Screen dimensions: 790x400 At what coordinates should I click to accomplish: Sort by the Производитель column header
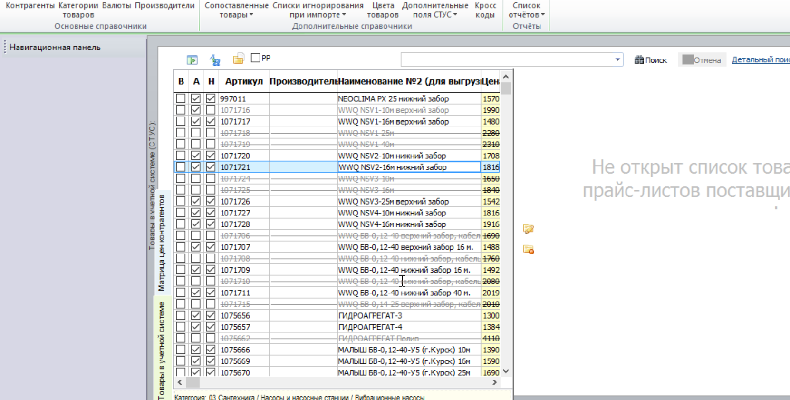click(303, 81)
